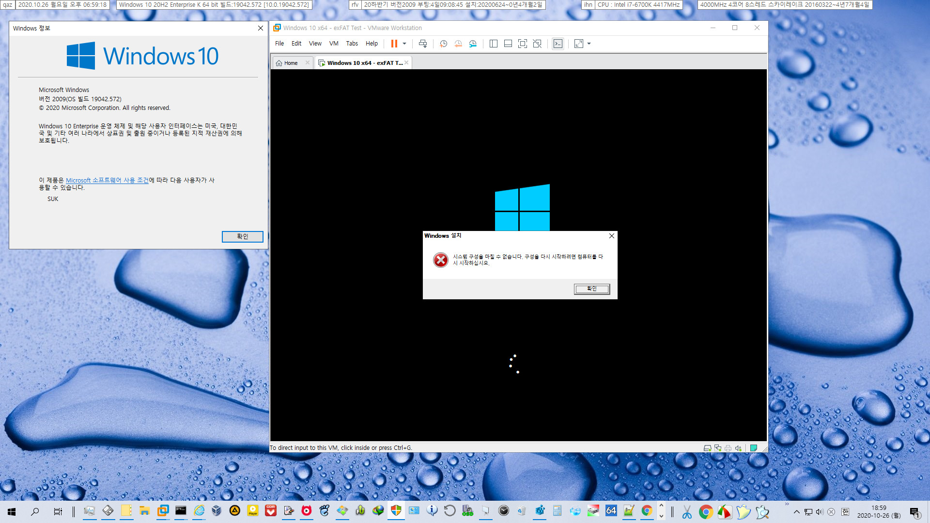The width and height of the screenshot is (930, 523).
Task: Open the Tabs menu in VMware Workstation
Action: tap(352, 44)
